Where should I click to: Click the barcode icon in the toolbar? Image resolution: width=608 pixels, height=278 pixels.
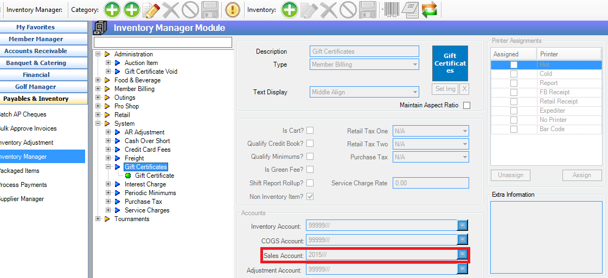coord(389,9)
